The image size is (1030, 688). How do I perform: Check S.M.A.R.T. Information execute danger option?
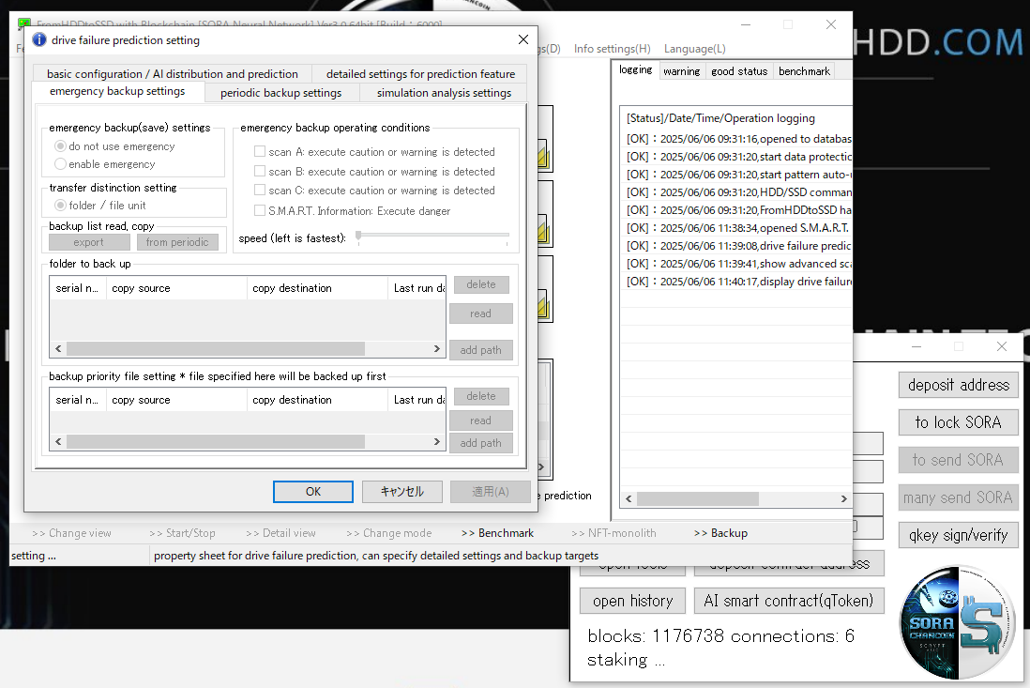260,210
